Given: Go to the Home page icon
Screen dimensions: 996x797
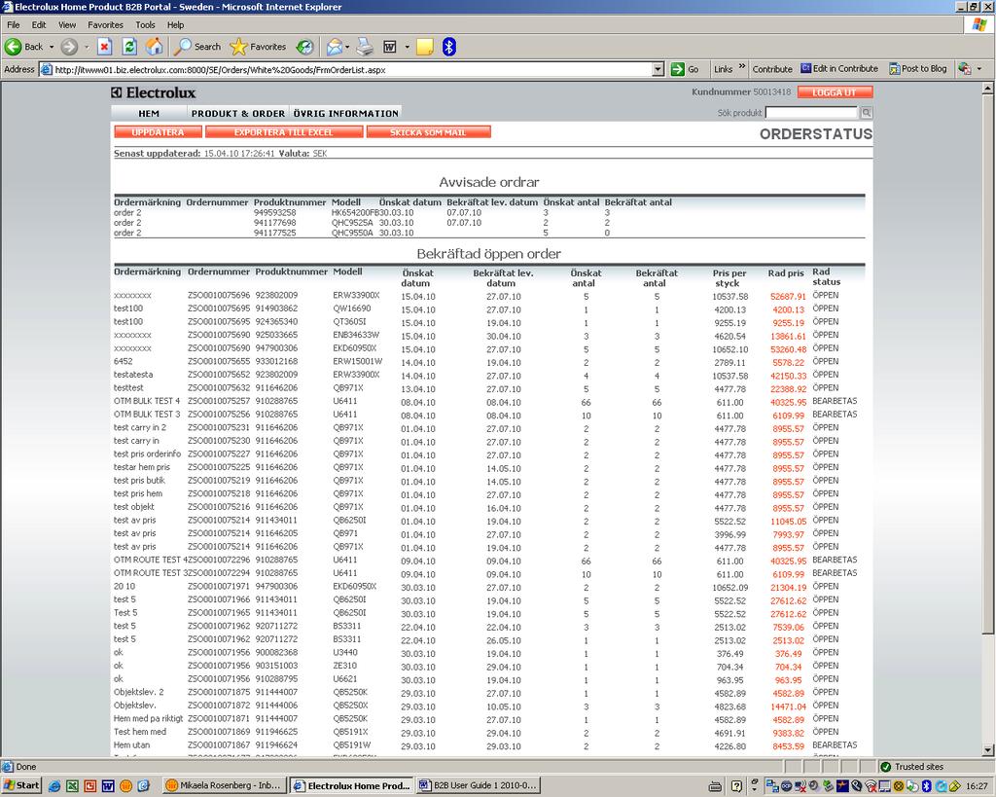Looking at the screenshot, I should click(x=155, y=47).
